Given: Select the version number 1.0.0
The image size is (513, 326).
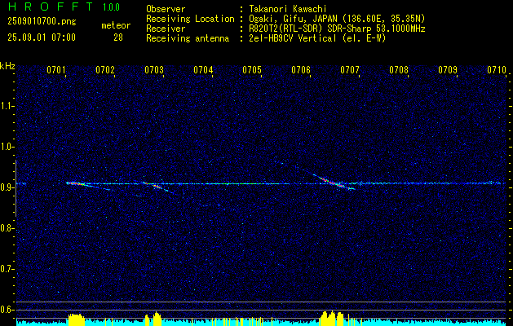Looking at the screenshot, I should [111, 7].
